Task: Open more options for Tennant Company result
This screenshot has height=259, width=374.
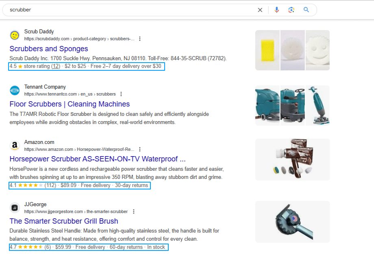Action: (x=121, y=94)
